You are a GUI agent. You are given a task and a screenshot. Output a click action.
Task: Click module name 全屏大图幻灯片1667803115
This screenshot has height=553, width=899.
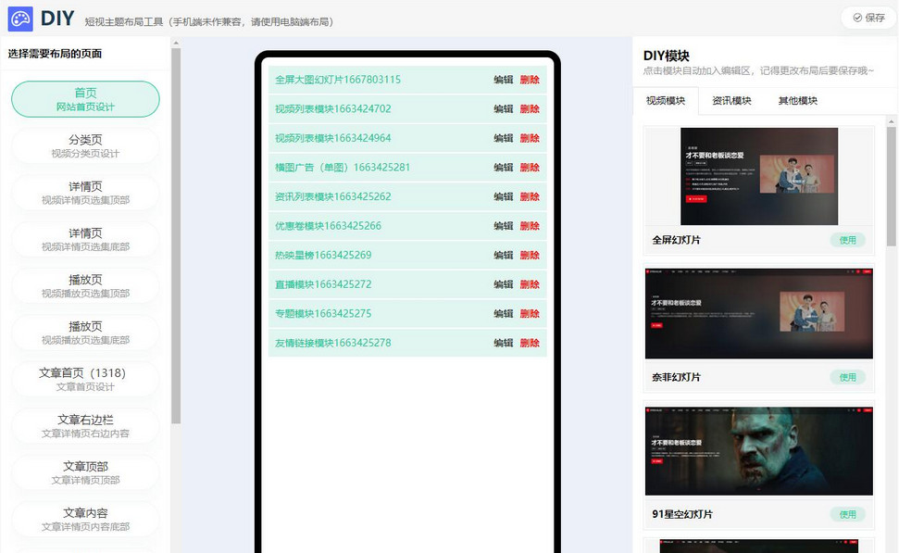coord(338,80)
